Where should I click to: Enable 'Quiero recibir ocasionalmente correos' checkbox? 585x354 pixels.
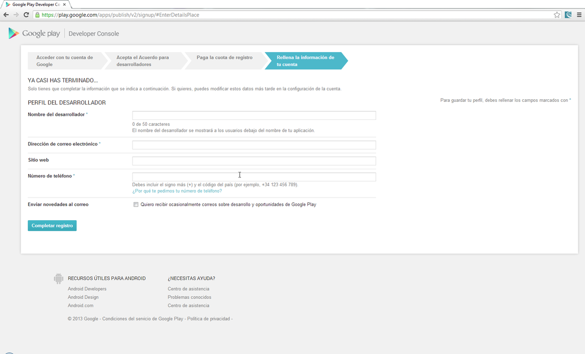coord(136,204)
